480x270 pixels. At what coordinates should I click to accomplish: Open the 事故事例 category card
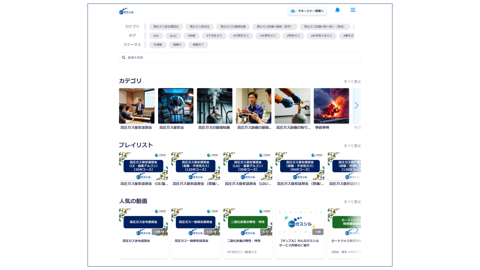tap(331, 106)
